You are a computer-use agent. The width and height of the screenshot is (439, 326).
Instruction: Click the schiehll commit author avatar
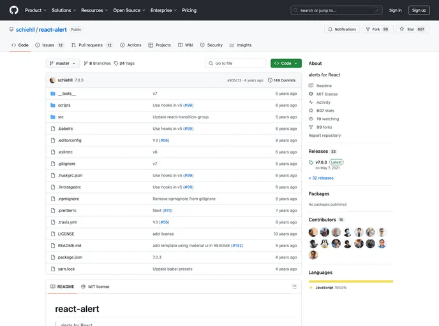(x=52, y=80)
